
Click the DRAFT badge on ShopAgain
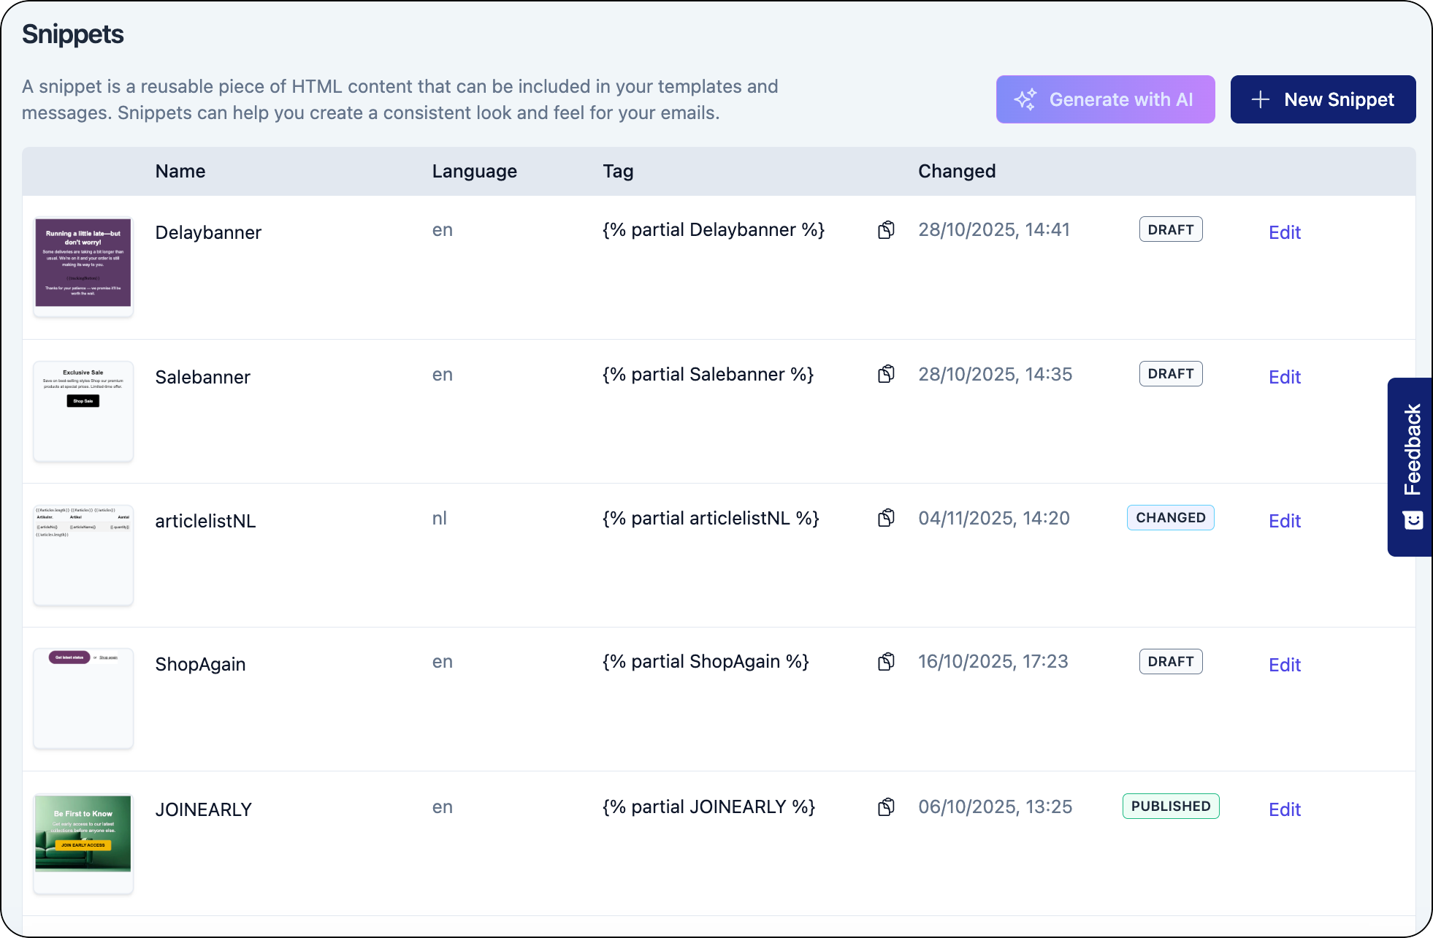1170,661
